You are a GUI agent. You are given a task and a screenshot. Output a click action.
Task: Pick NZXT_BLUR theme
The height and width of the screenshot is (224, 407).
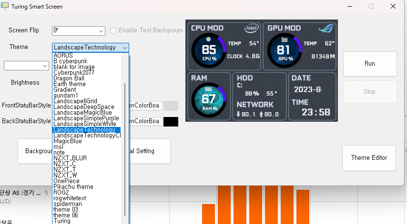tap(87, 158)
